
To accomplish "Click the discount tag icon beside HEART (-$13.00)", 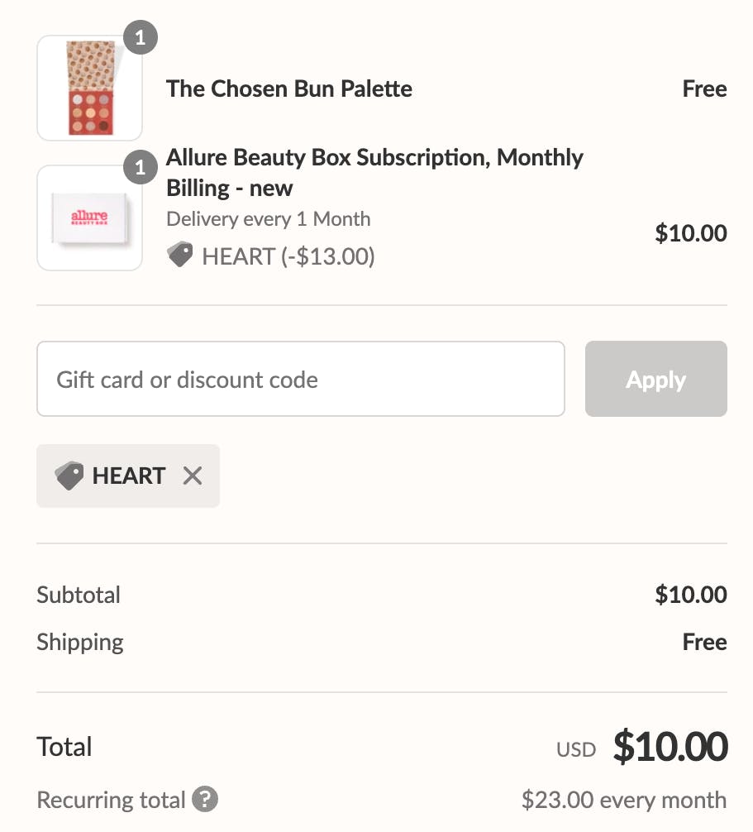I will pos(179,256).
